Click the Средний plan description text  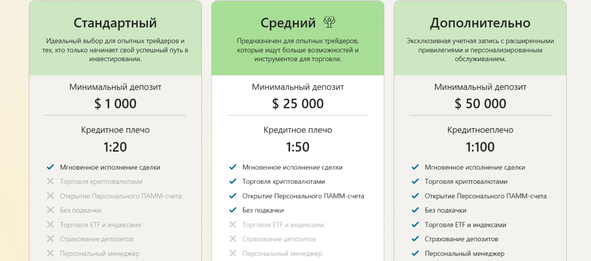click(x=298, y=50)
